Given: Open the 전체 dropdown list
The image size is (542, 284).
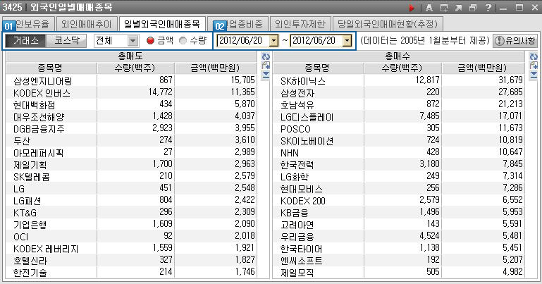Looking at the screenshot, I should (133, 41).
